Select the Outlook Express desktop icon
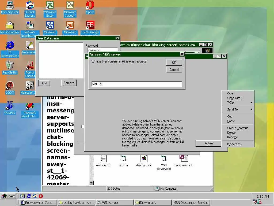The height and width of the screenshot is (206, 274). (30, 9)
